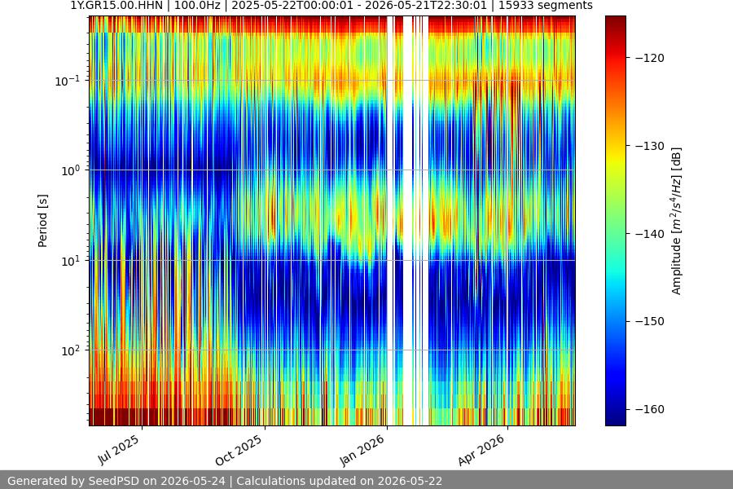This screenshot has width=733, height=489.
Task: Click the −160 colorbar tick label
Action: 650,409
